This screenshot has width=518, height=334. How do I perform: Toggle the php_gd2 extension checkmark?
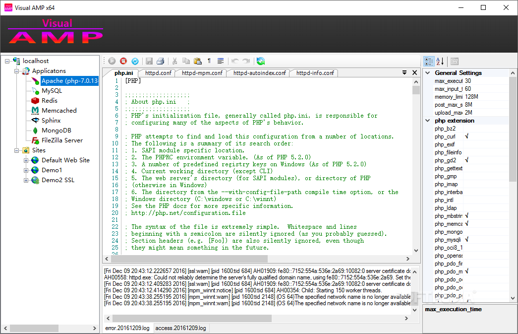[x=466, y=160]
